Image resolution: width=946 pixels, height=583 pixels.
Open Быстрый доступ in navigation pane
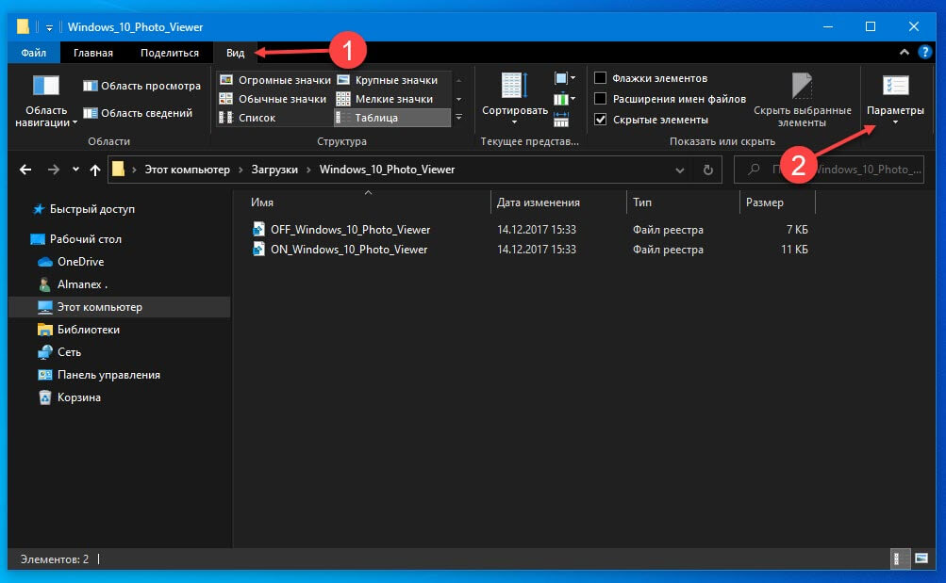click(x=91, y=209)
